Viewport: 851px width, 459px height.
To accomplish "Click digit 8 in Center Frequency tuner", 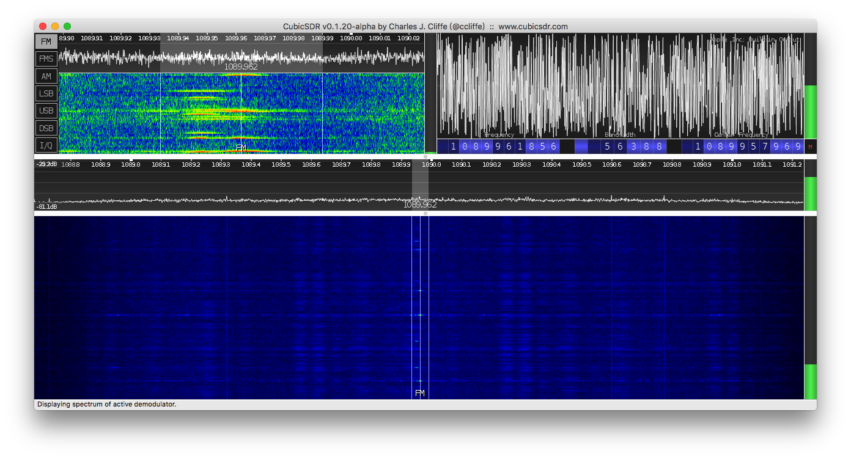I will (720, 146).
